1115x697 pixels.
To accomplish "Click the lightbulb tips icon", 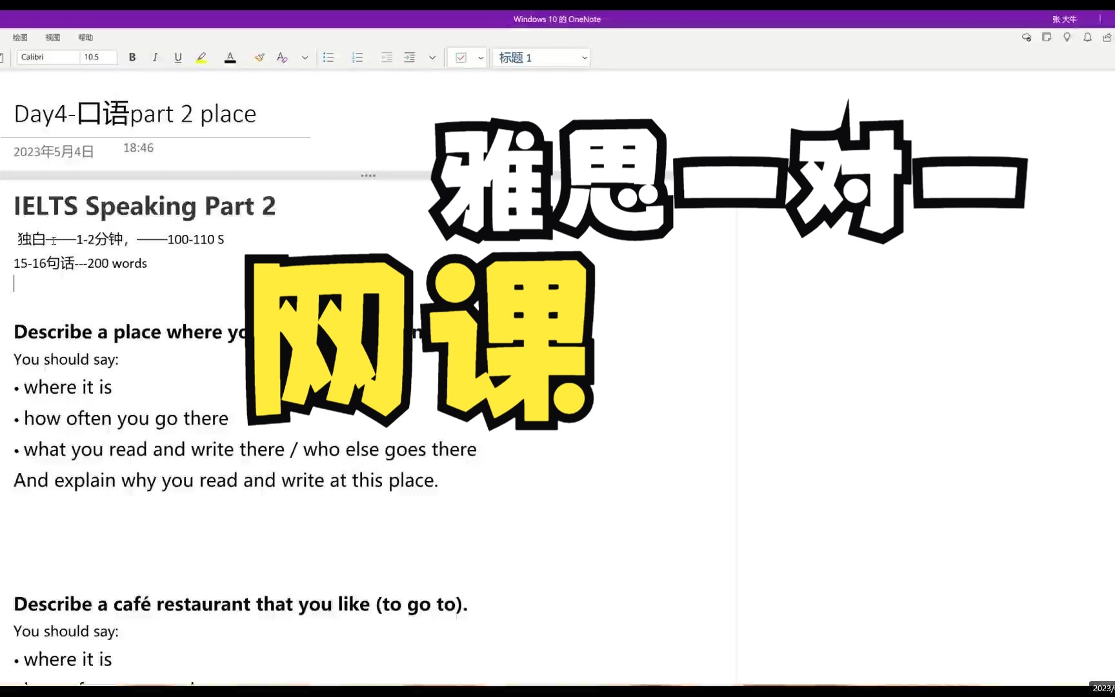I will [1067, 37].
